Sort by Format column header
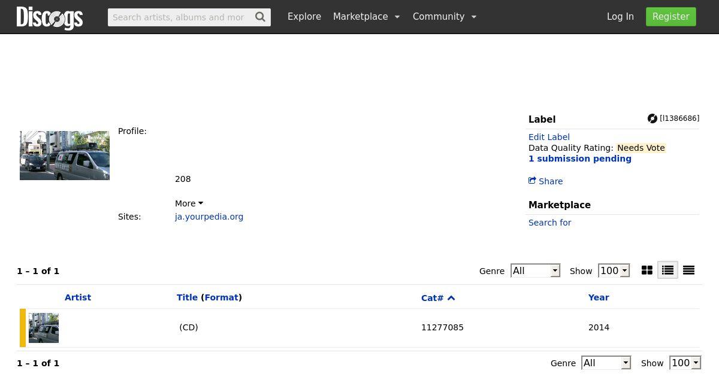Screen dimensions: 719x377 [x=222, y=297]
